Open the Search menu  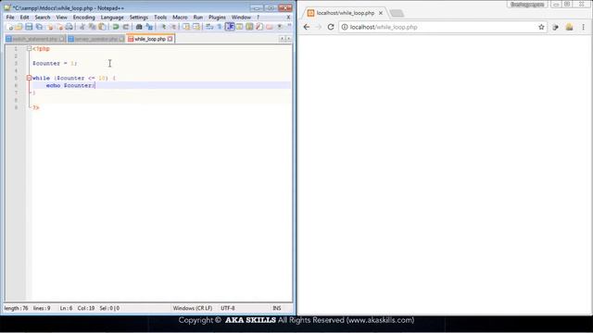[x=43, y=18]
